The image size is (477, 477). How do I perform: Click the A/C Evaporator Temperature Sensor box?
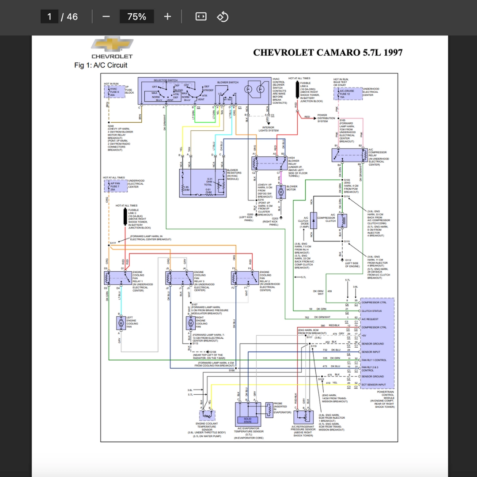(248, 414)
